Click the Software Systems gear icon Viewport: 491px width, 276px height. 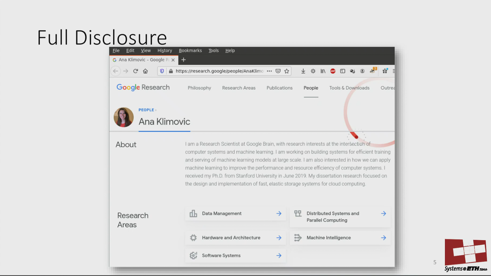coord(193,256)
